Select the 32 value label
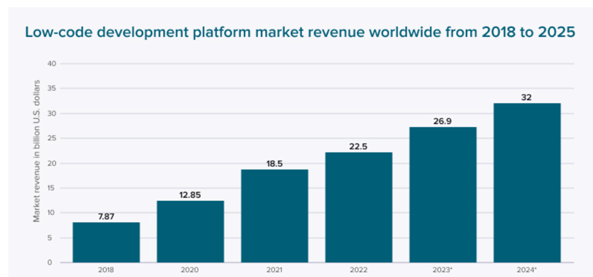The width and height of the screenshot is (593, 277). (527, 97)
